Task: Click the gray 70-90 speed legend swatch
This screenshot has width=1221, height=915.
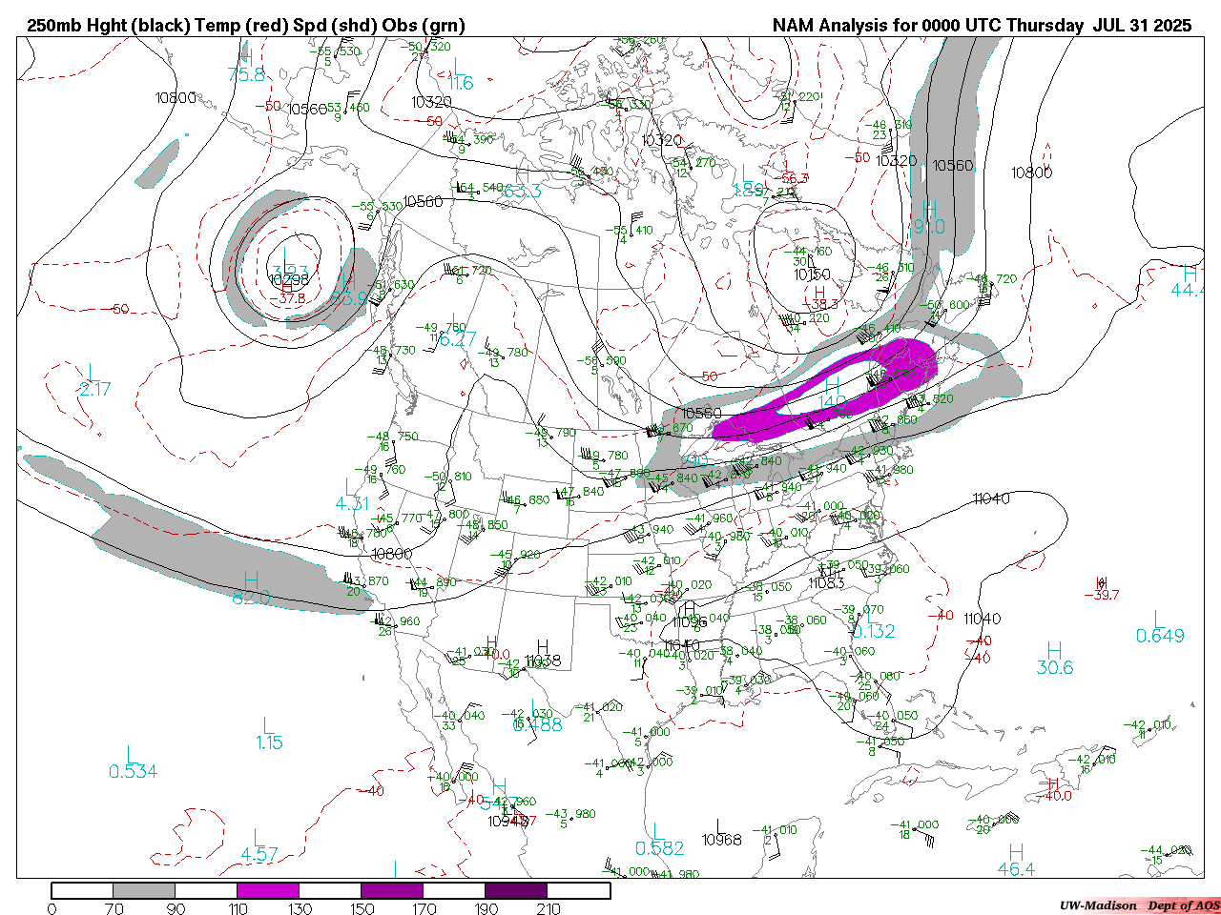Action: (x=144, y=890)
